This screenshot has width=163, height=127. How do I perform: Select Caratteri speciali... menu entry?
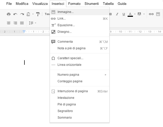click(x=70, y=58)
